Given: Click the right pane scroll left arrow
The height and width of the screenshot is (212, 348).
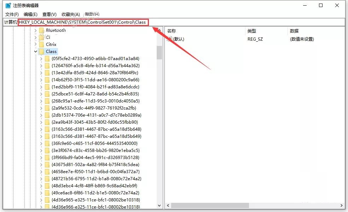Looking at the screenshot, I should 168,206.
